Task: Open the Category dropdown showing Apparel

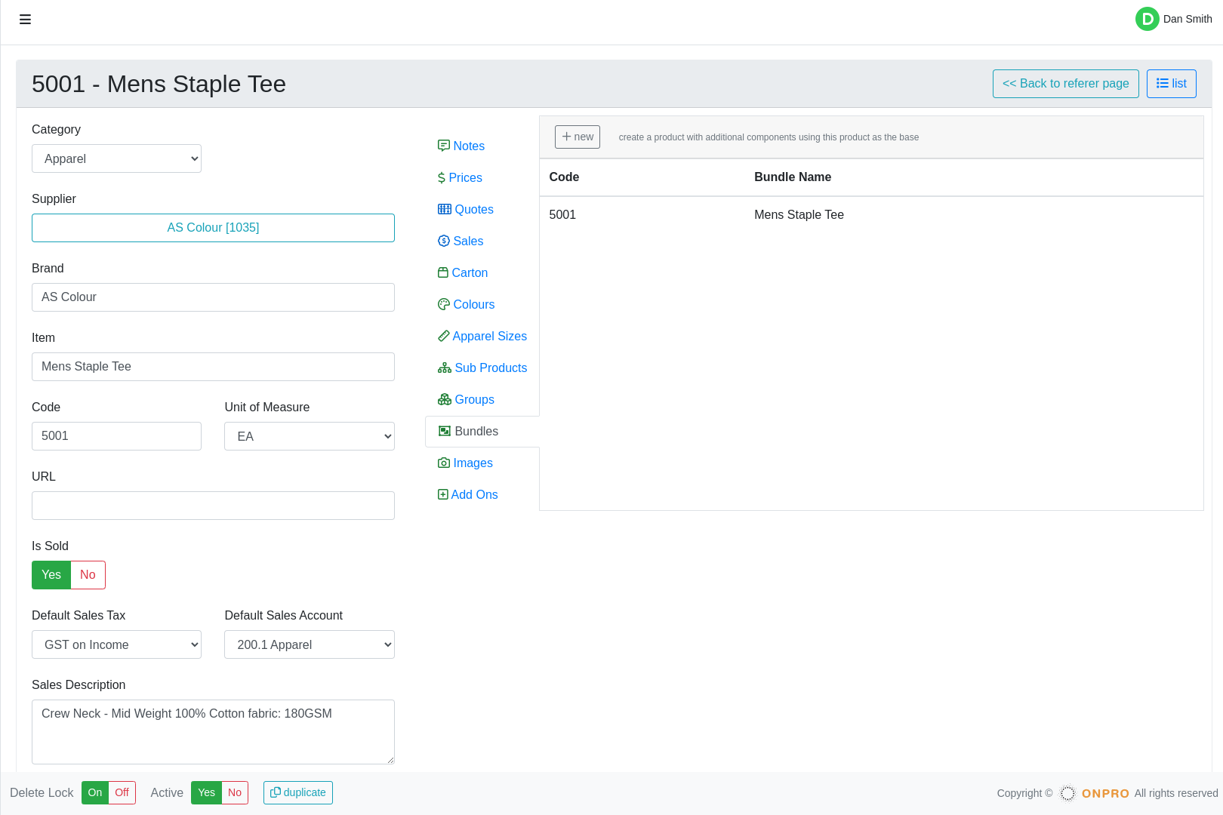Action: (116, 158)
